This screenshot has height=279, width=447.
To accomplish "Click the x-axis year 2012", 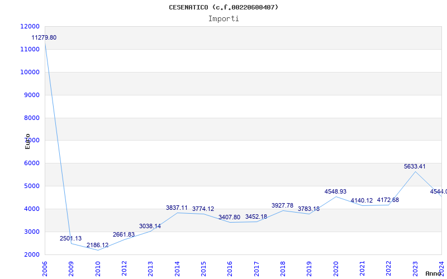I will click(x=124, y=268).
